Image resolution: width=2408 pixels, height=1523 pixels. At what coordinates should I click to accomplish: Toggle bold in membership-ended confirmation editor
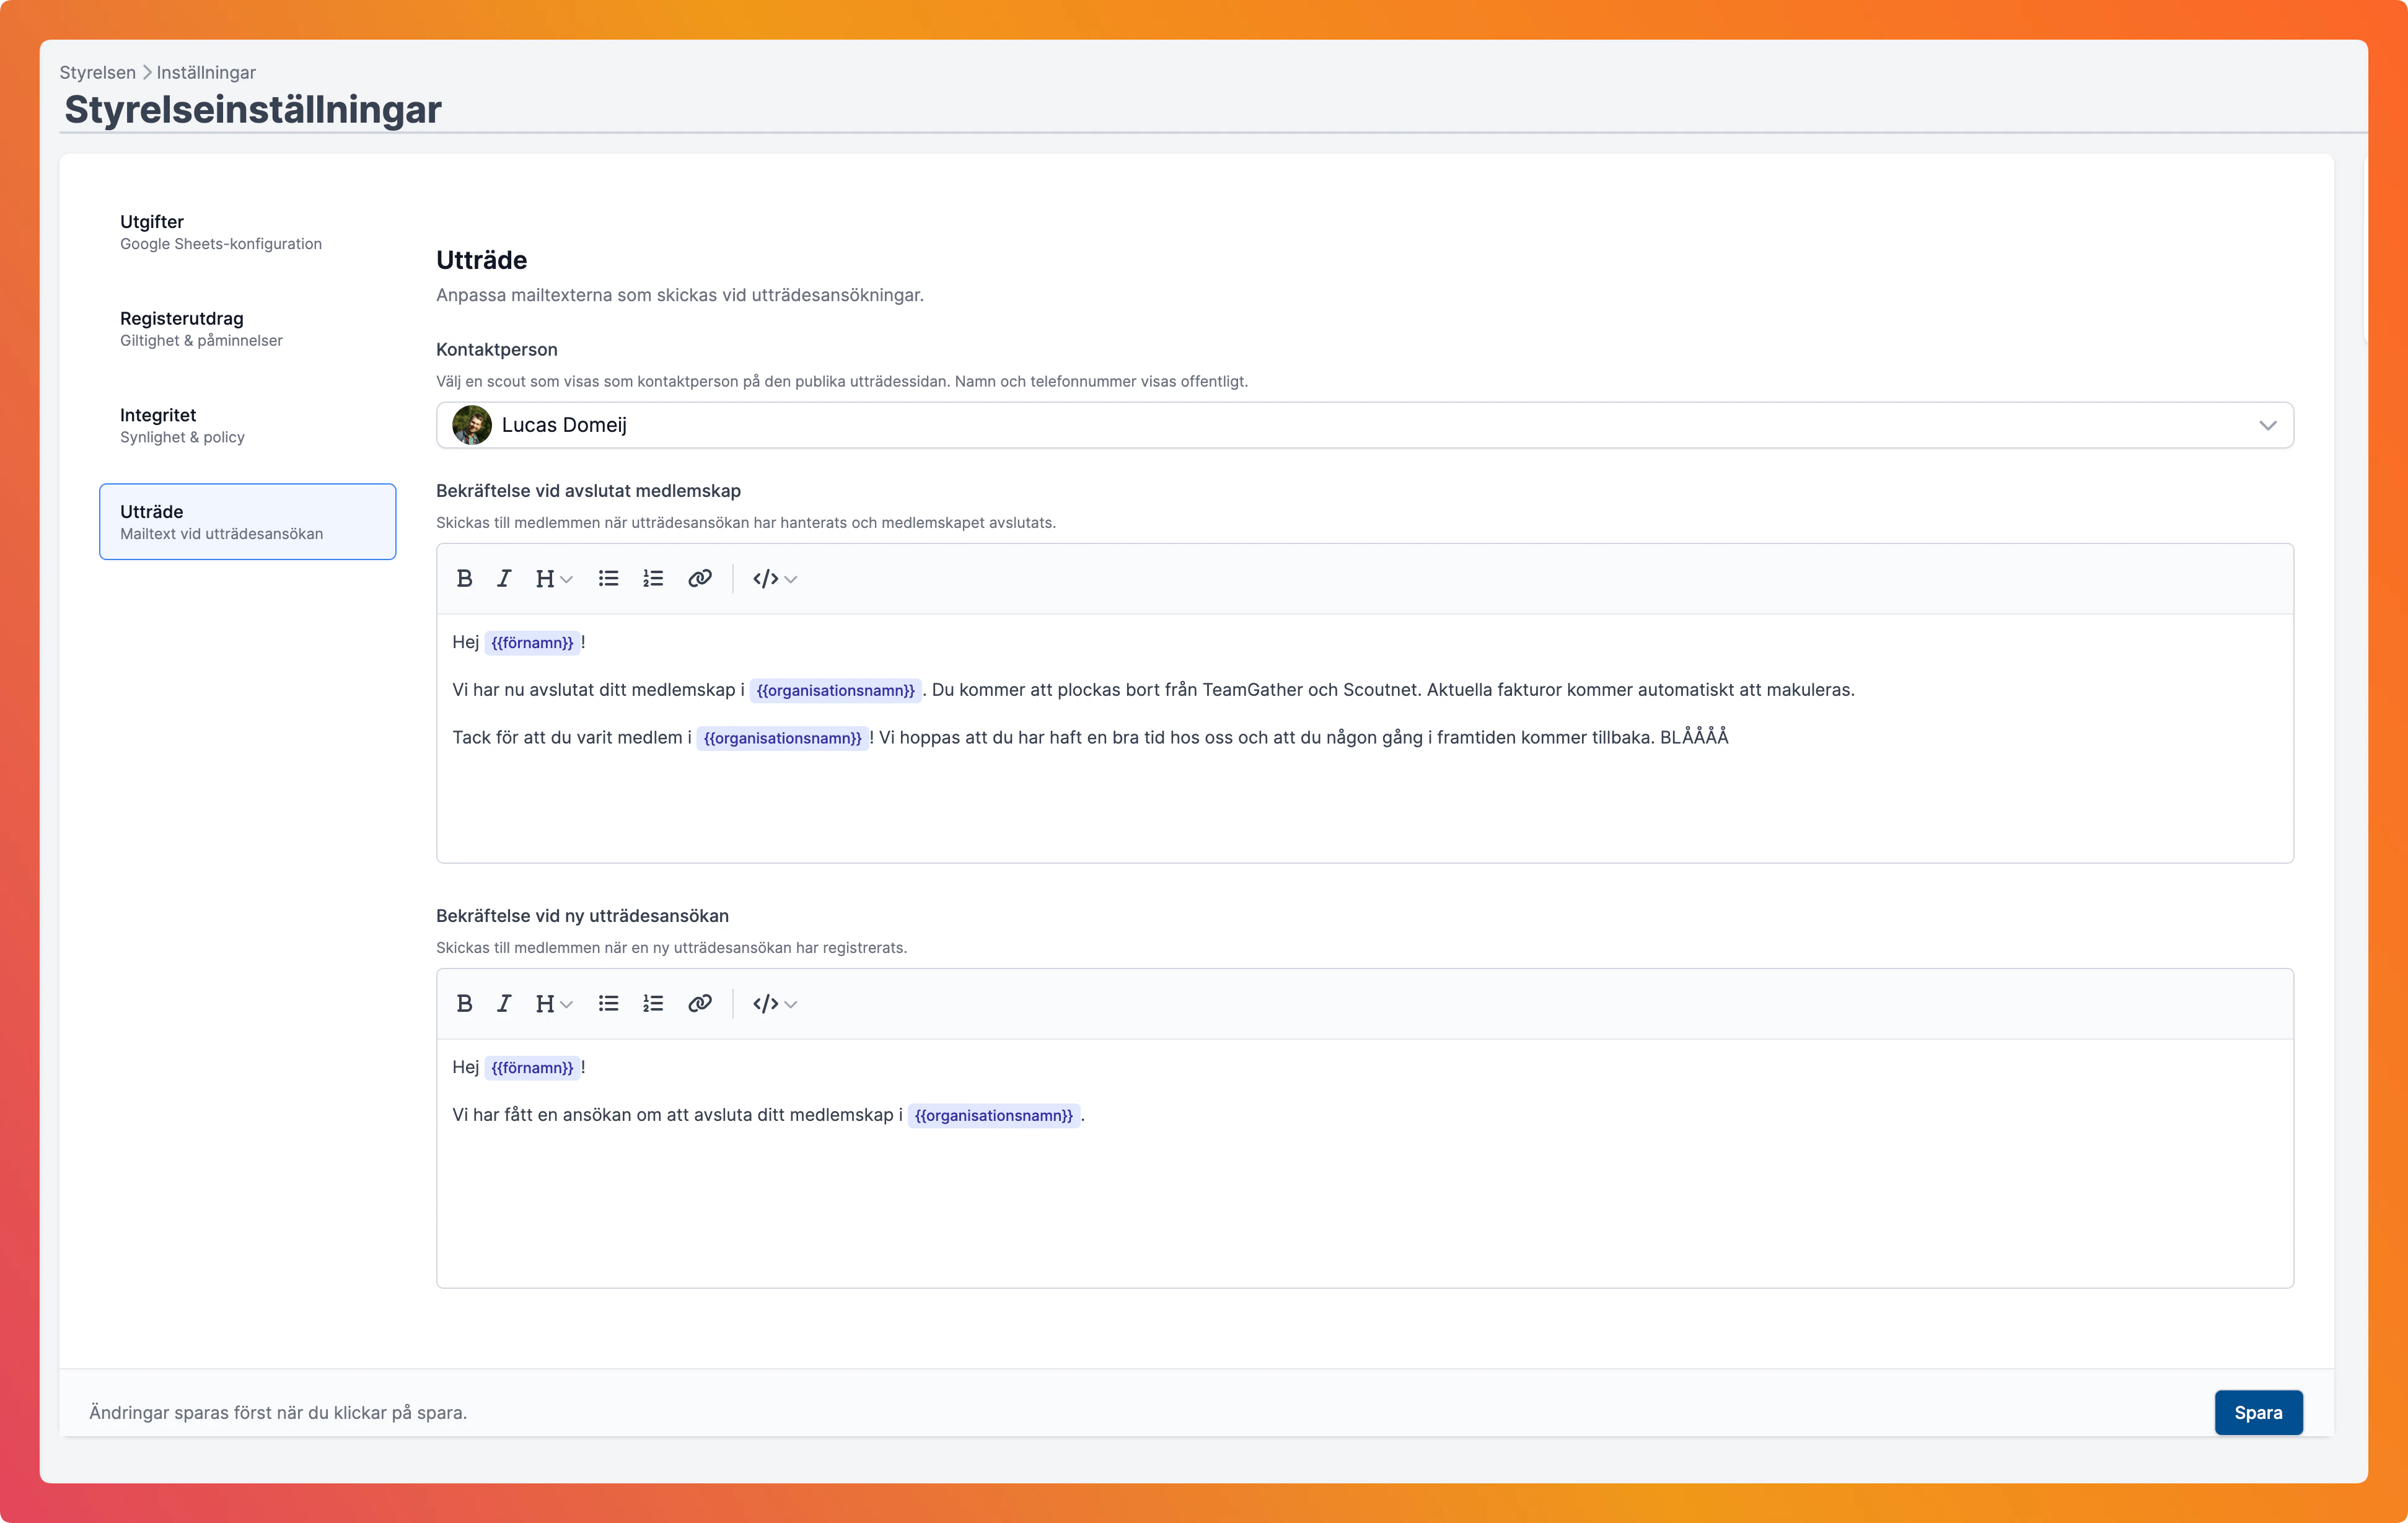tap(464, 579)
